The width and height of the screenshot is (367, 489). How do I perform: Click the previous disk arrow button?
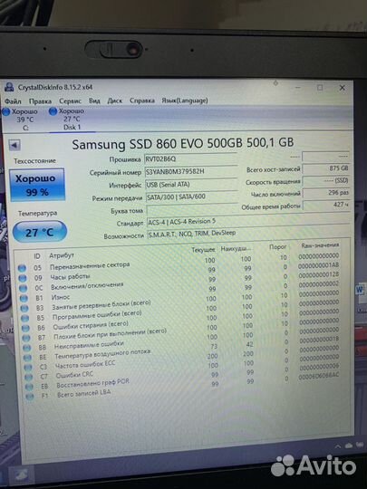tap(14, 145)
